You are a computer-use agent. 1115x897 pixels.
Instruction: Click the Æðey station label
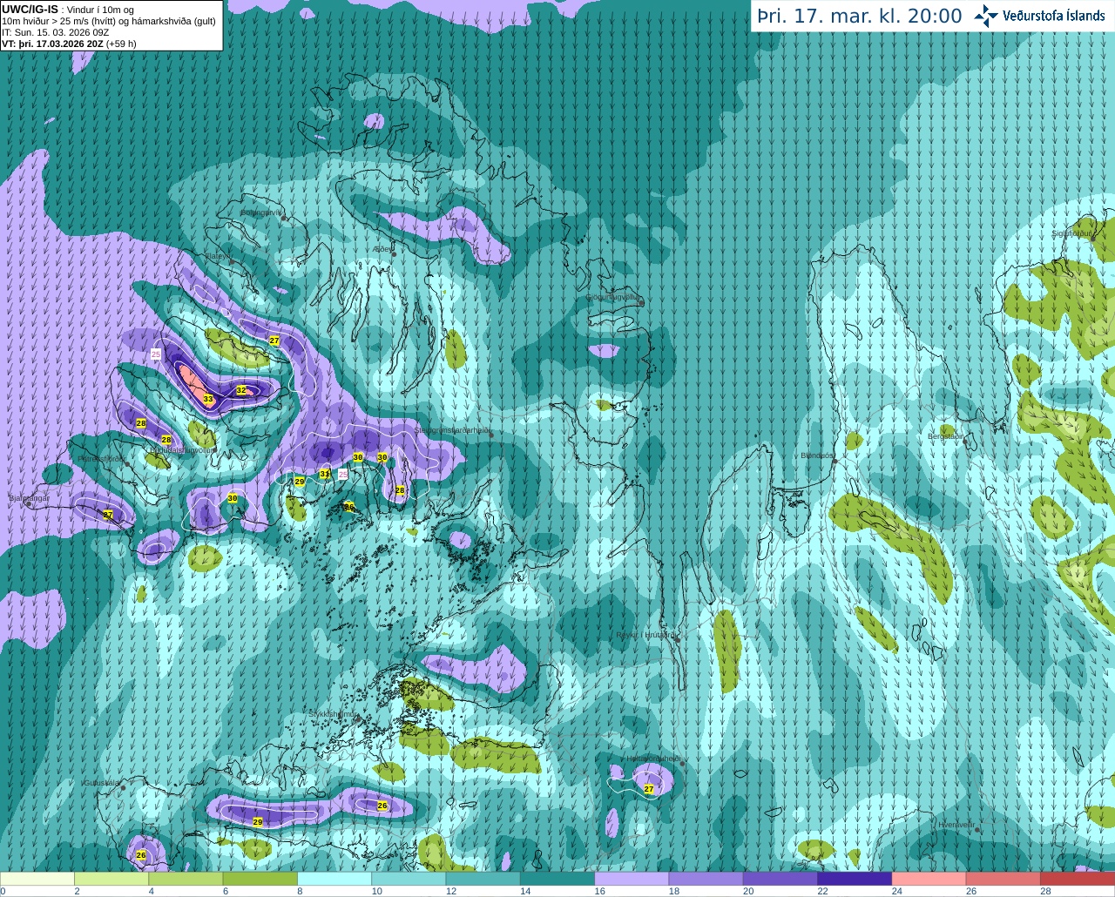382,249
